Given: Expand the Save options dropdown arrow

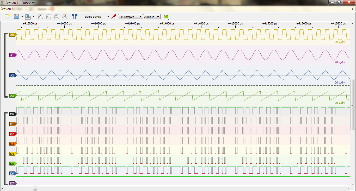Looking at the screenshot, I should 34,17.
